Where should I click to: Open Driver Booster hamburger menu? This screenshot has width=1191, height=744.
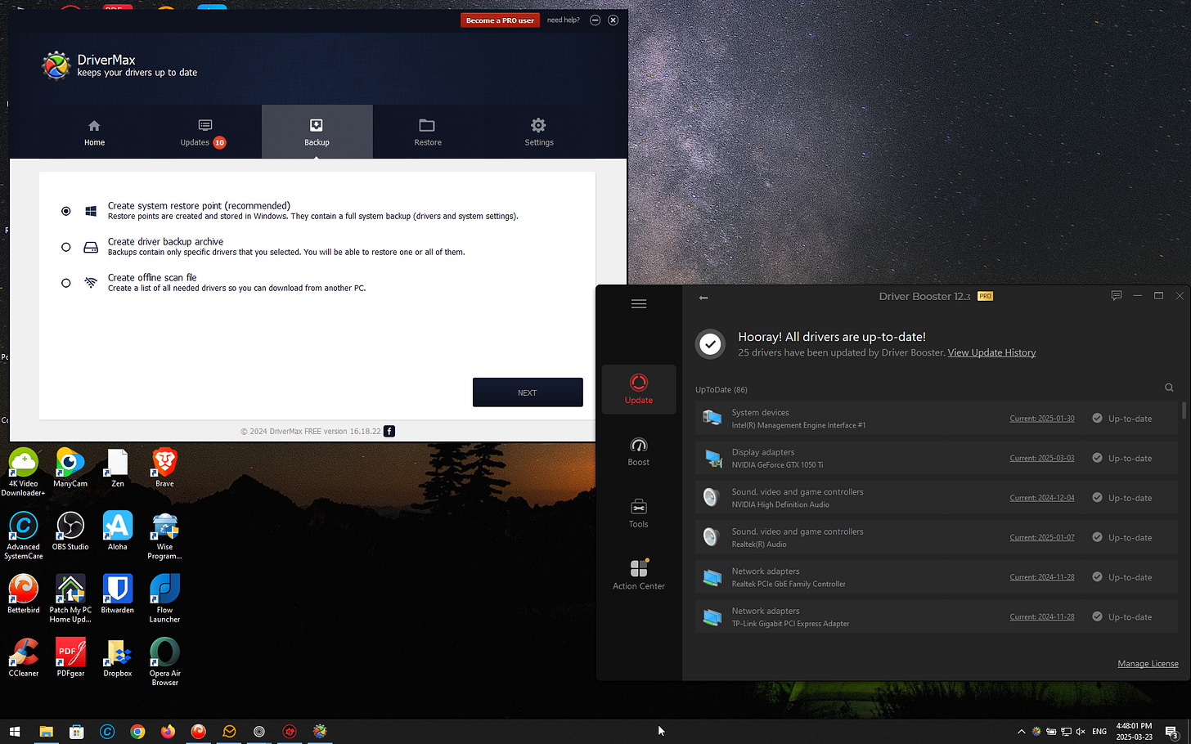[639, 304]
